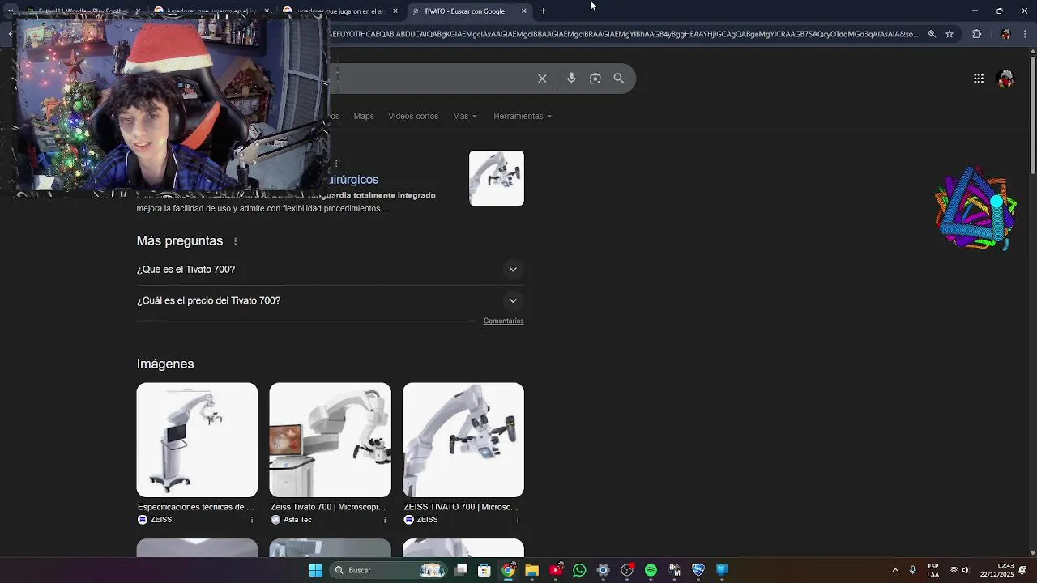Click the Imágenes section heading
Image resolution: width=1037 pixels, height=583 pixels.
tap(165, 364)
